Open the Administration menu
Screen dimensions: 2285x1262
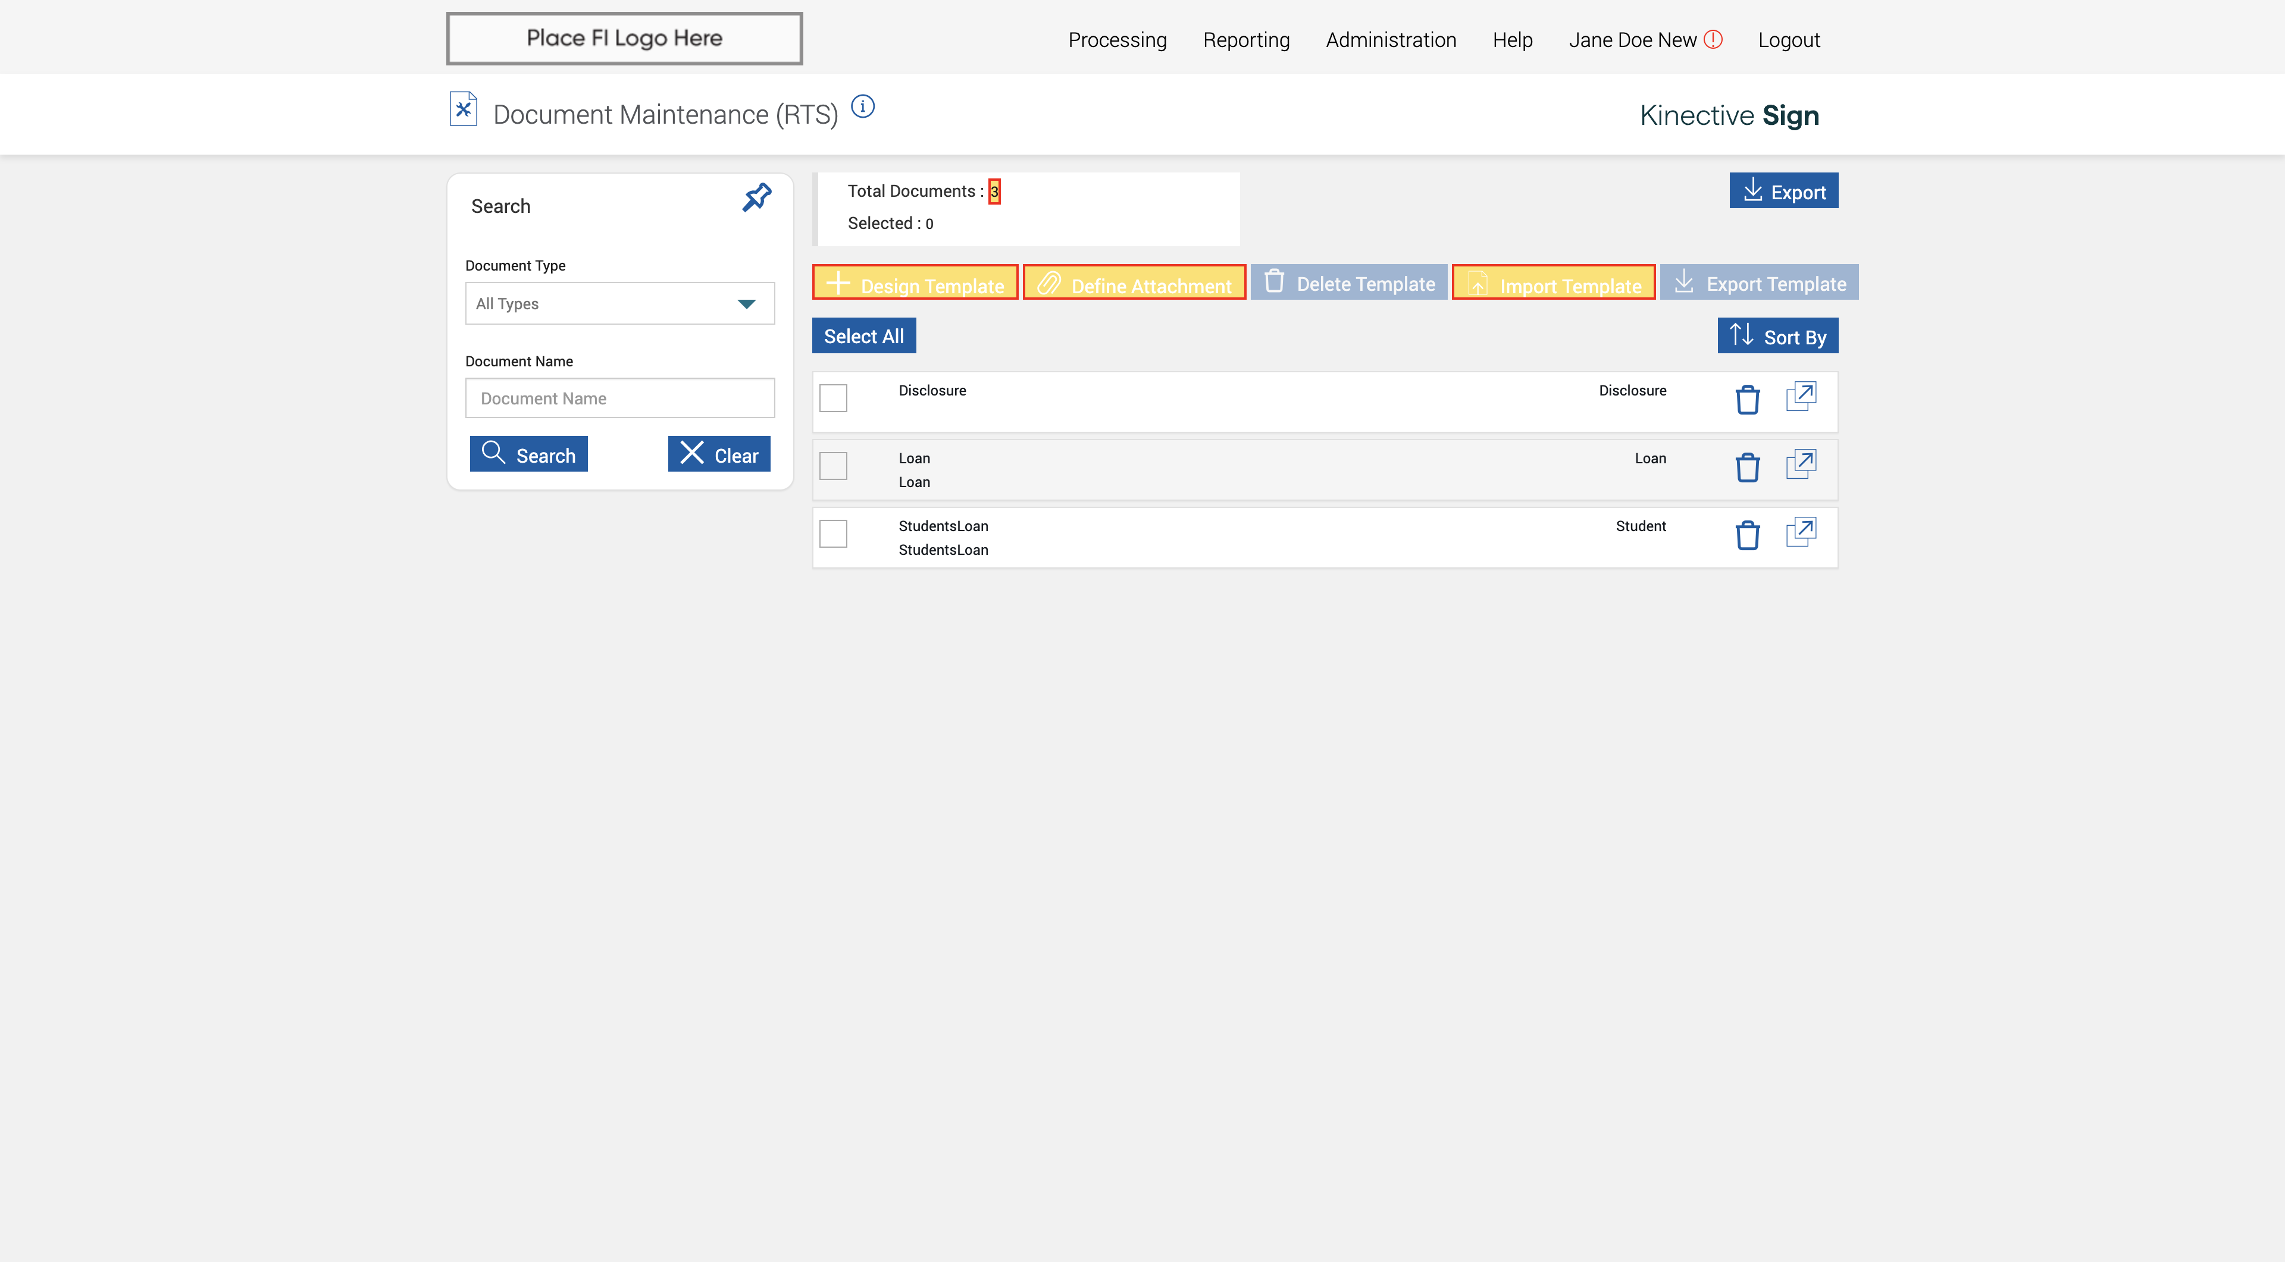[1390, 40]
